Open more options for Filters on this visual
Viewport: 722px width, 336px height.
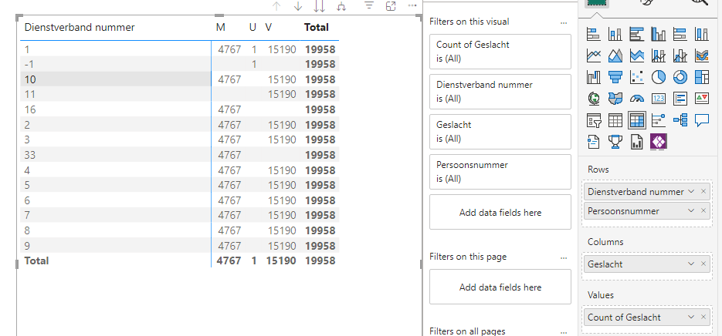point(564,22)
